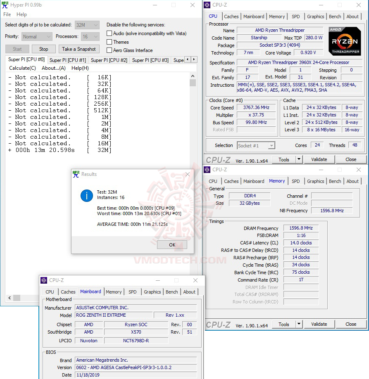The image size is (369, 379).
Task: Open the About...(A) menu
Action: (54, 68)
